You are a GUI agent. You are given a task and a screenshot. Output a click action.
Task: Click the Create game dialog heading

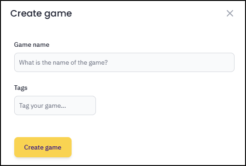pos(41,14)
